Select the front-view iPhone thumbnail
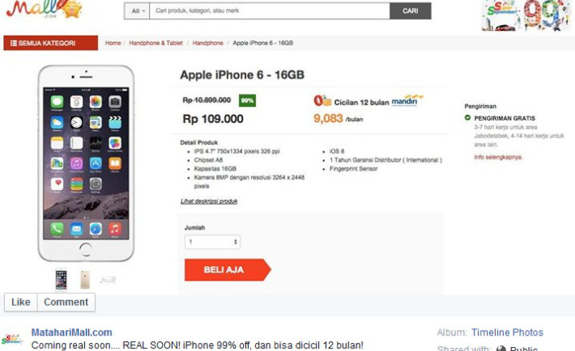Image resolution: width=575 pixels, height=351 pixels. click(62, 280)
